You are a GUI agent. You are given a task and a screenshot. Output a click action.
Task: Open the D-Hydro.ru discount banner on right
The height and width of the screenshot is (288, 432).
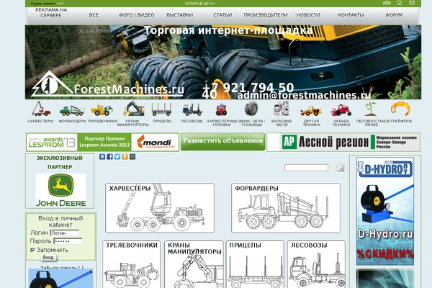385,211
